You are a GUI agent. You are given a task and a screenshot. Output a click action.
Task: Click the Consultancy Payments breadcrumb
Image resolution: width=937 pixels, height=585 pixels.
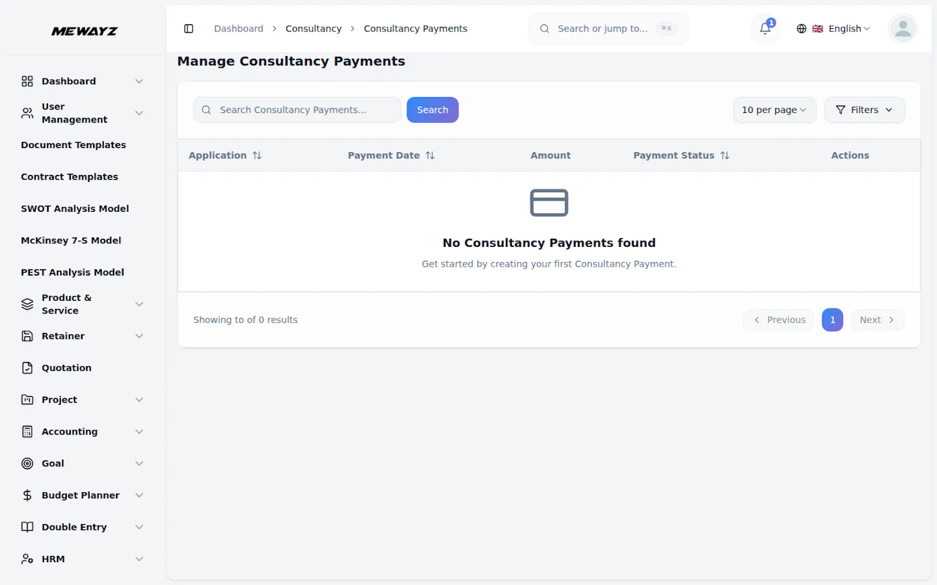[x=415, y=29]
